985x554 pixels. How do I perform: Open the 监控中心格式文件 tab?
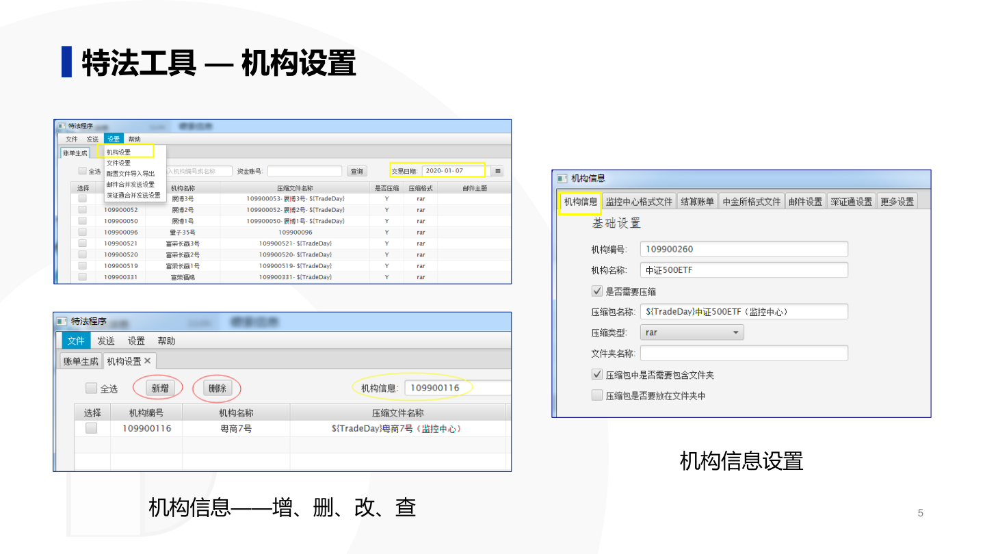[639, 202]
